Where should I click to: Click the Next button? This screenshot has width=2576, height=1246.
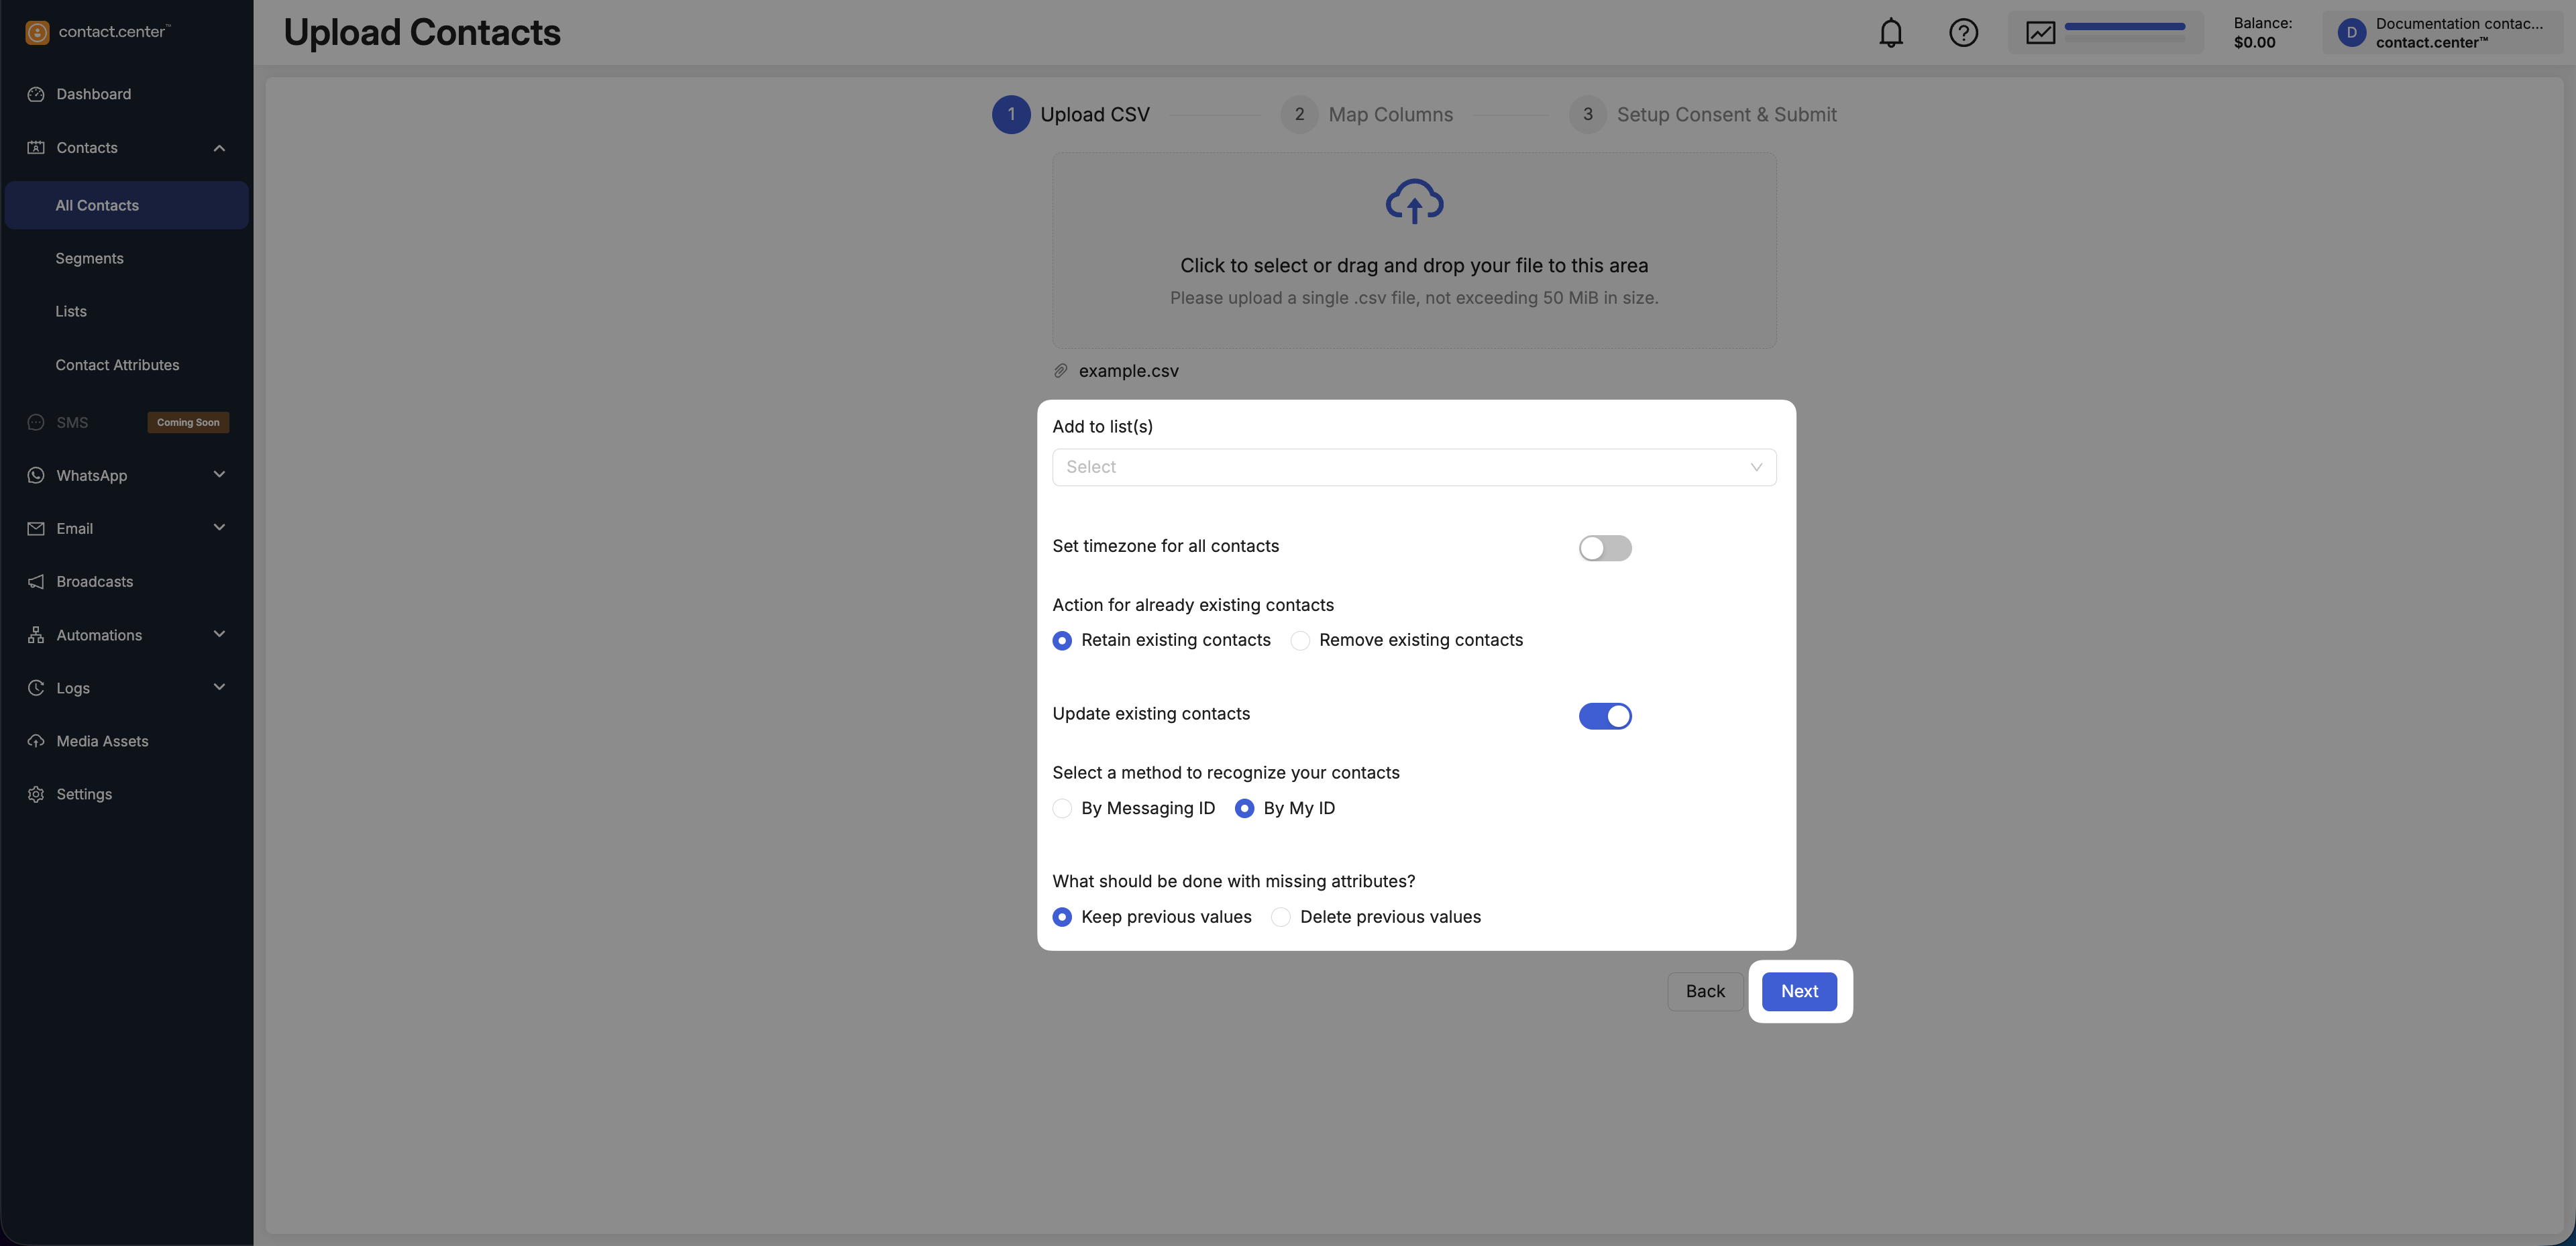pyautogui.click(x=1798, y=991)
